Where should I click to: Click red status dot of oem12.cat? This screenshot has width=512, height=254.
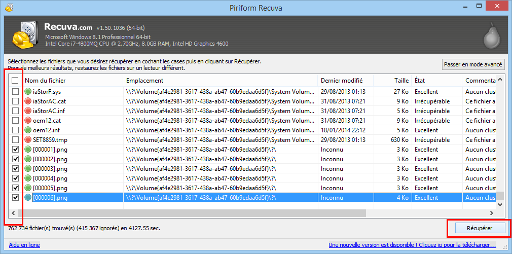pos(28,121)
